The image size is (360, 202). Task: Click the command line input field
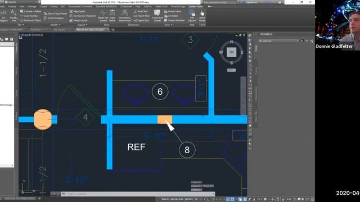coord(138,194)
